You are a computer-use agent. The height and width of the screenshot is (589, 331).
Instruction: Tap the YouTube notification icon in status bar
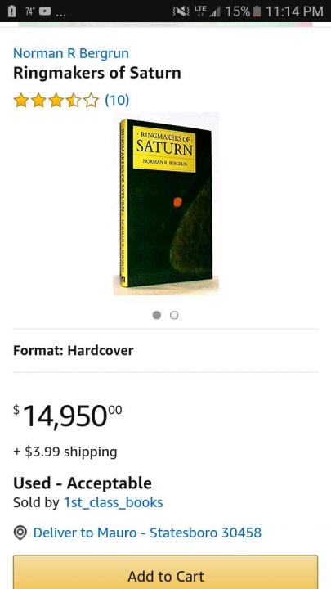[x=45, y=11]
